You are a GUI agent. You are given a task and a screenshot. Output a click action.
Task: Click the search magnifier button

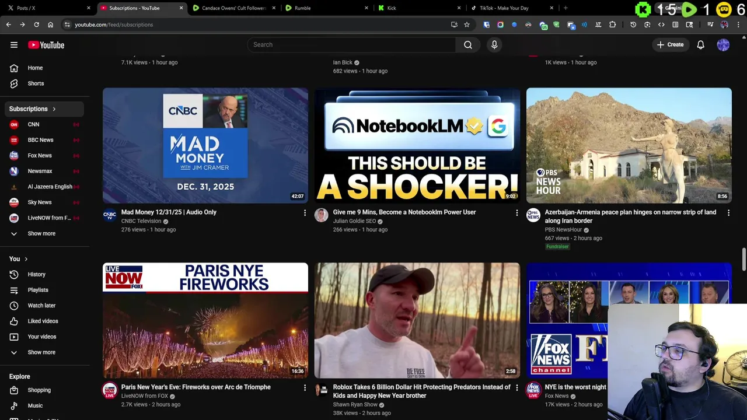(x=468, y=45)
